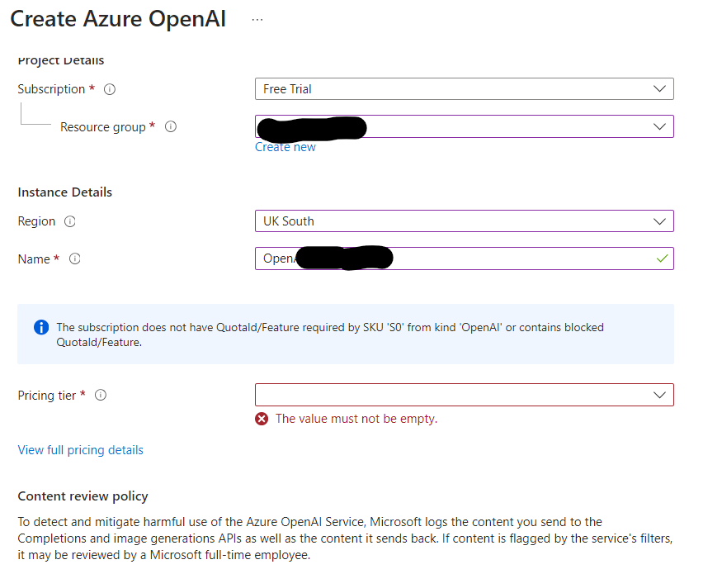Open the ellipsis menu beside Create Azure OpenAI
Screen dimensions: 722x574
257,20
